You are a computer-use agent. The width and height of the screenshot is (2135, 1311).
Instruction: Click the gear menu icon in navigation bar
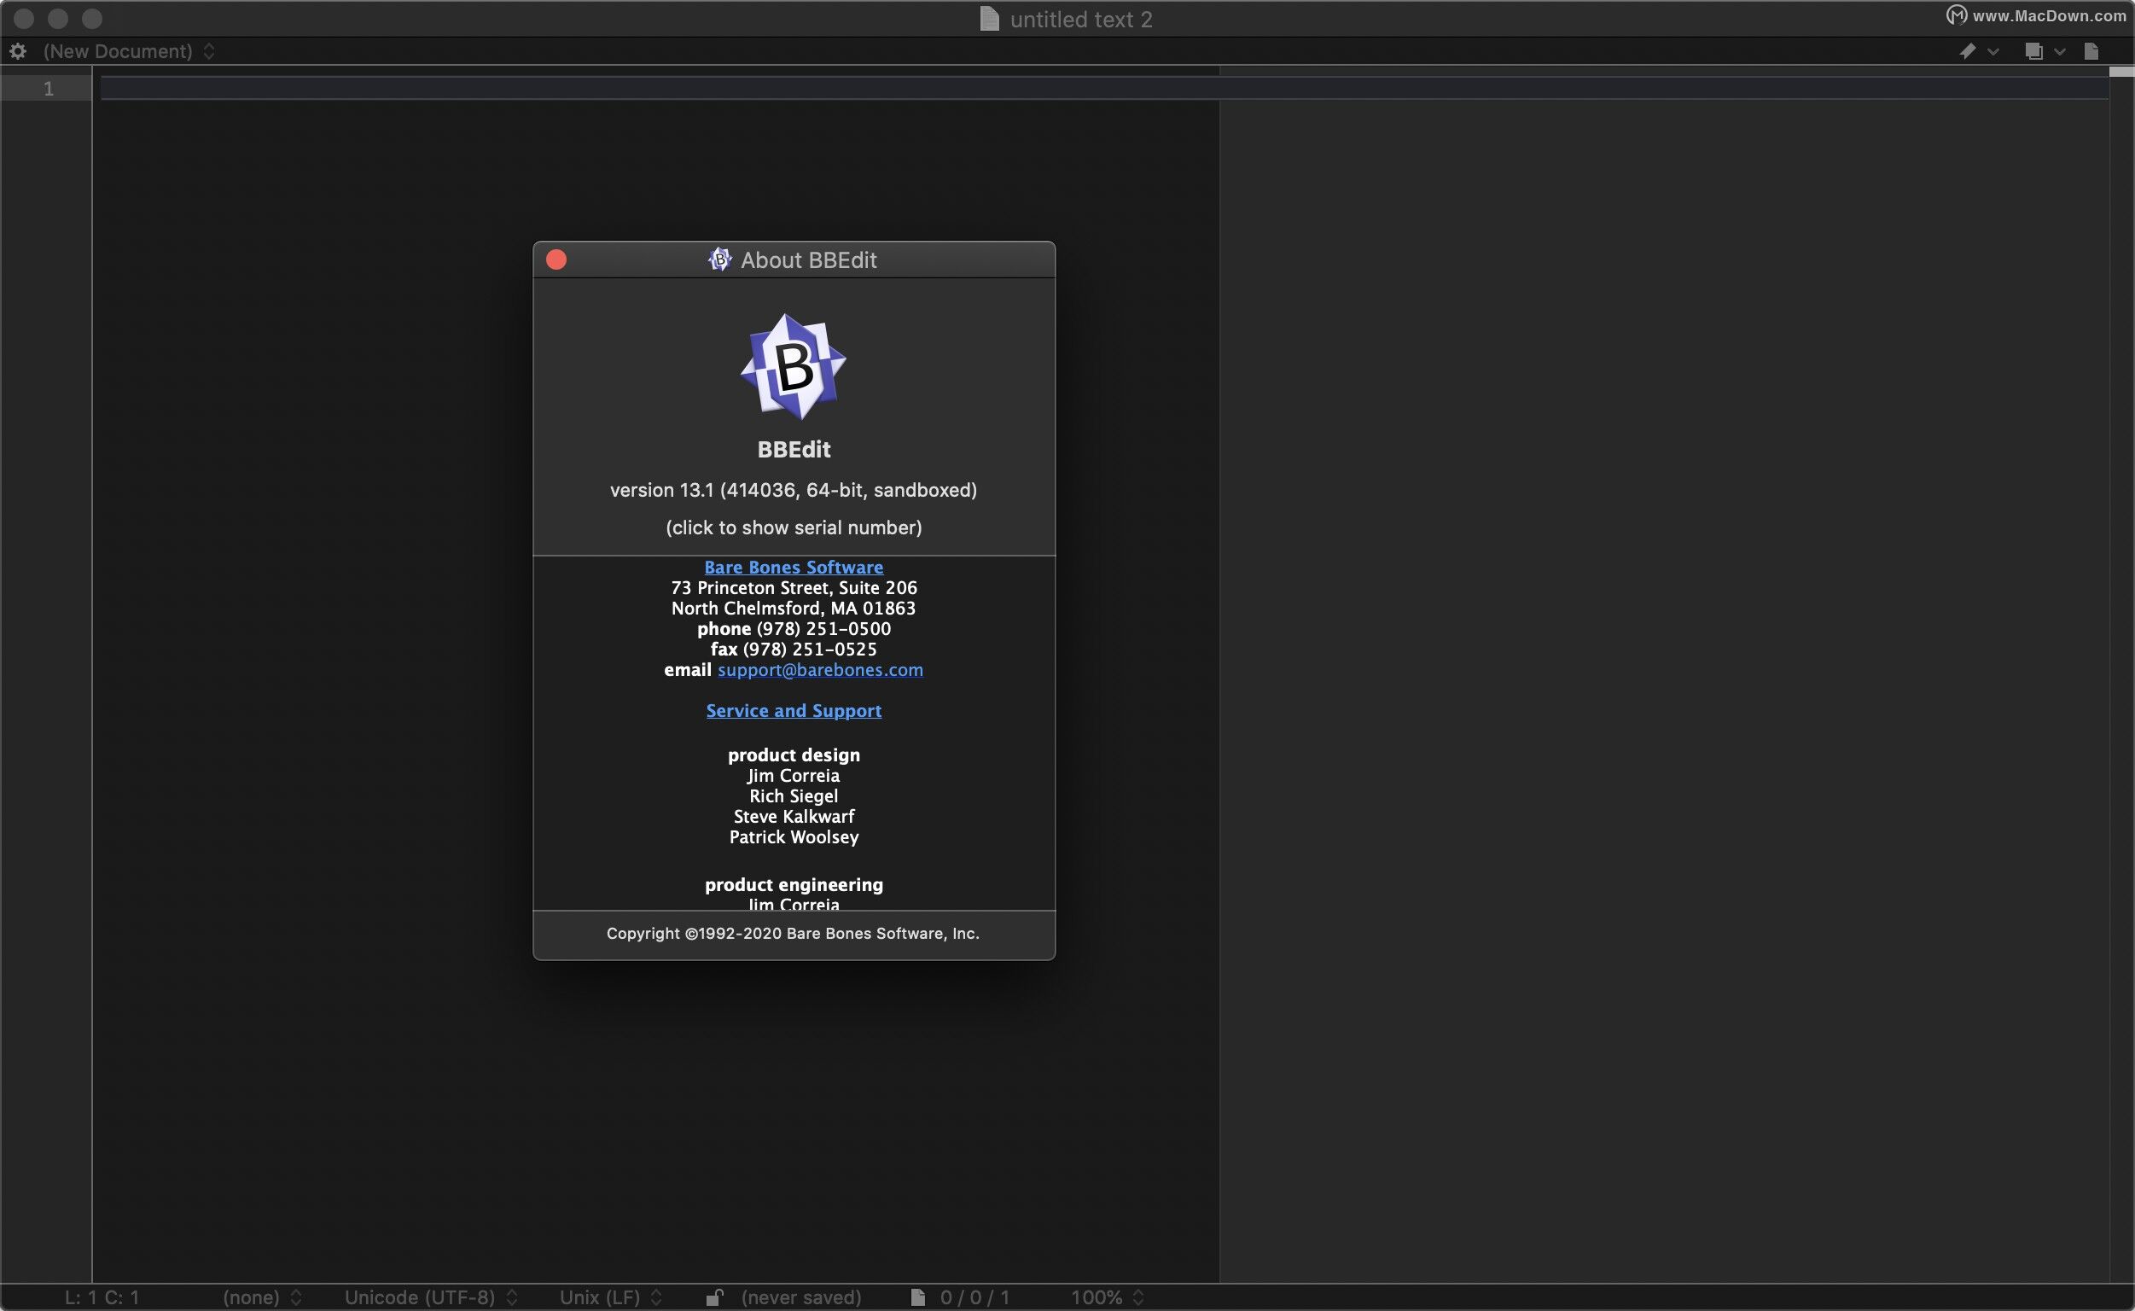pyautogui.click(x=17, y=51)
